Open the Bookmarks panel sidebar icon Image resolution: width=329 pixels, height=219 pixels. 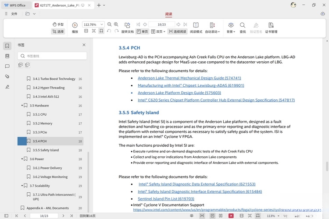tap(7, 46)
